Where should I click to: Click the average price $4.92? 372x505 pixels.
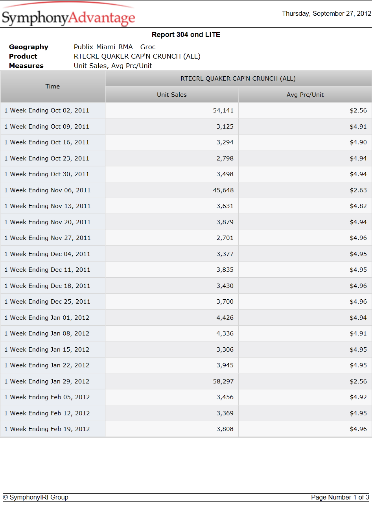358,397
